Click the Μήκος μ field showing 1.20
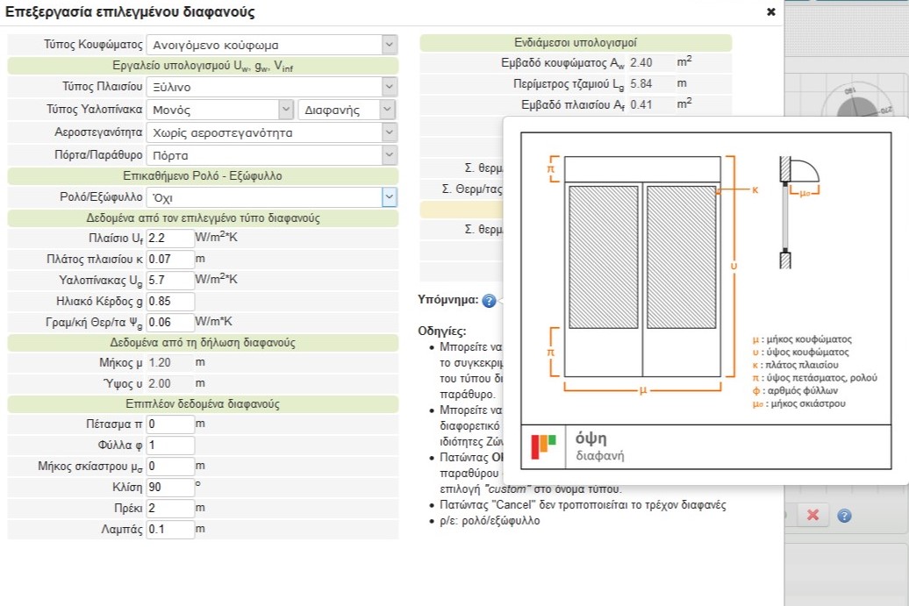Screen dimensions: 909x606 click(x=170, y=363)
